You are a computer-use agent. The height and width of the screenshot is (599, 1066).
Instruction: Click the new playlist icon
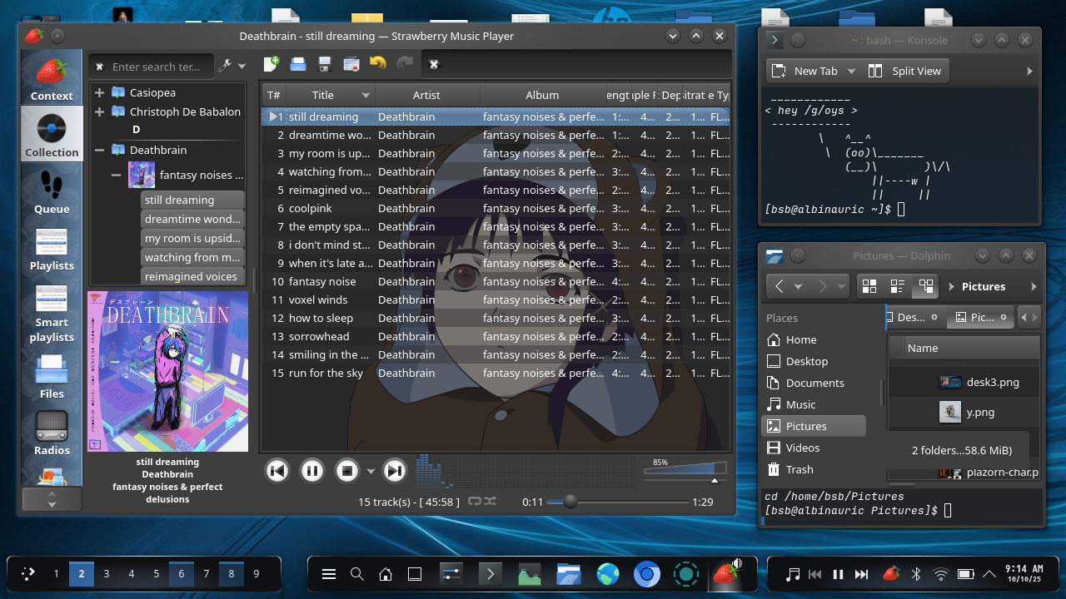pos(271,64)
